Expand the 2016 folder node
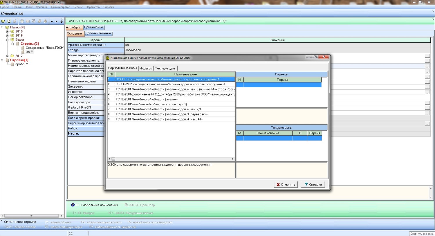435x236 pixels. pos(8,35)
